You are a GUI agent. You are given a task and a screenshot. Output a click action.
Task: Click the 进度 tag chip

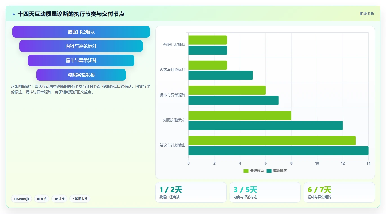59,199
